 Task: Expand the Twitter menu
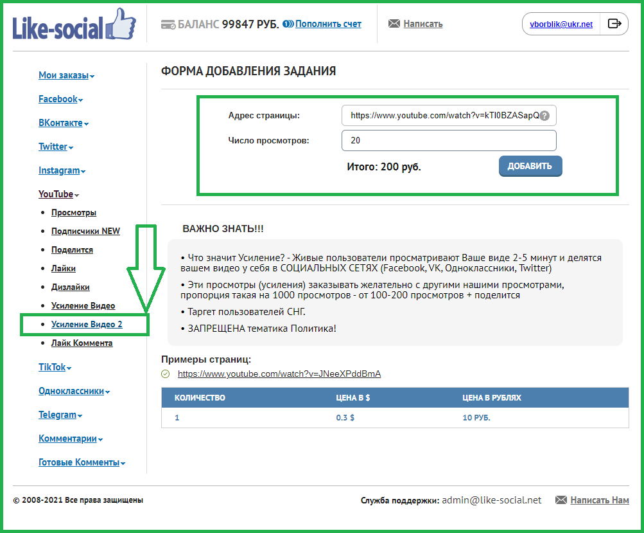click(x=56, y=147)
